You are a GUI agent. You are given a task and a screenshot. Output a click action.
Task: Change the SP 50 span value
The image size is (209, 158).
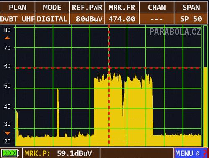point(191,19)
